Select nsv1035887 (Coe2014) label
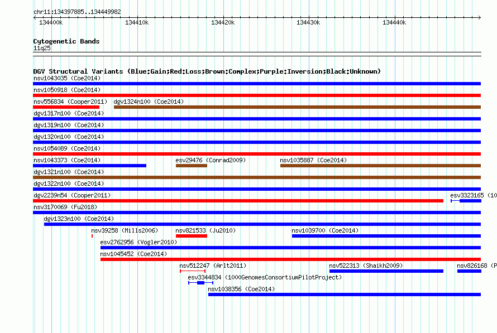497x333 pixels. [313, 160]
